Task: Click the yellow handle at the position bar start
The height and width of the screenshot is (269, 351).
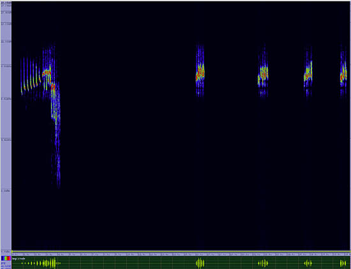Action: pos(12,252)
